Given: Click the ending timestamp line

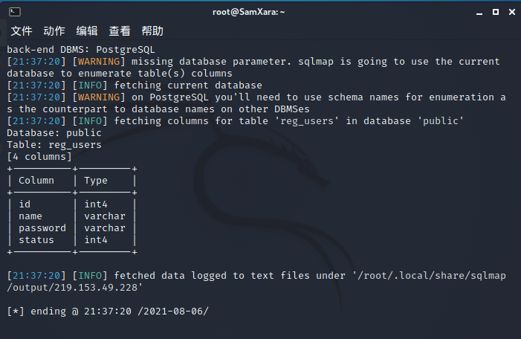Looking at the screenshot, I should (x=108, y=311).
